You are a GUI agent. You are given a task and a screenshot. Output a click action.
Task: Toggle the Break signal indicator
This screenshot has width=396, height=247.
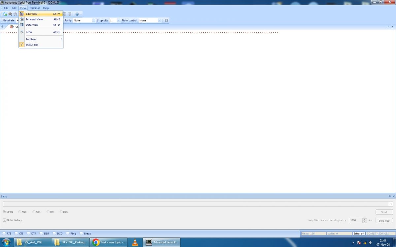81,233
